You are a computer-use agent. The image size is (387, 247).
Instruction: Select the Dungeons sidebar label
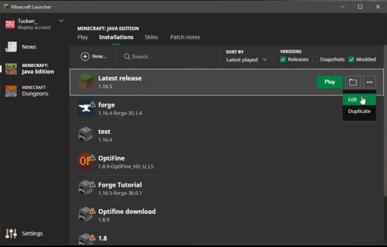point(35,94)
